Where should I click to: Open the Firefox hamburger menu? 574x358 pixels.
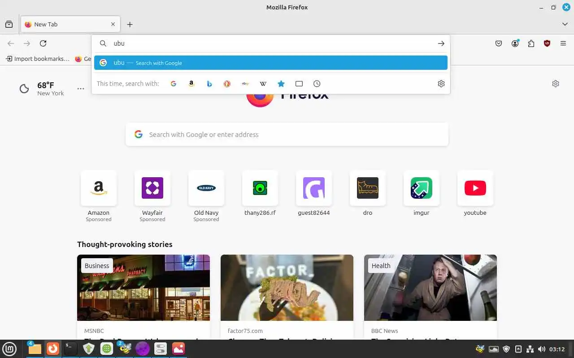tap(563, 43)
